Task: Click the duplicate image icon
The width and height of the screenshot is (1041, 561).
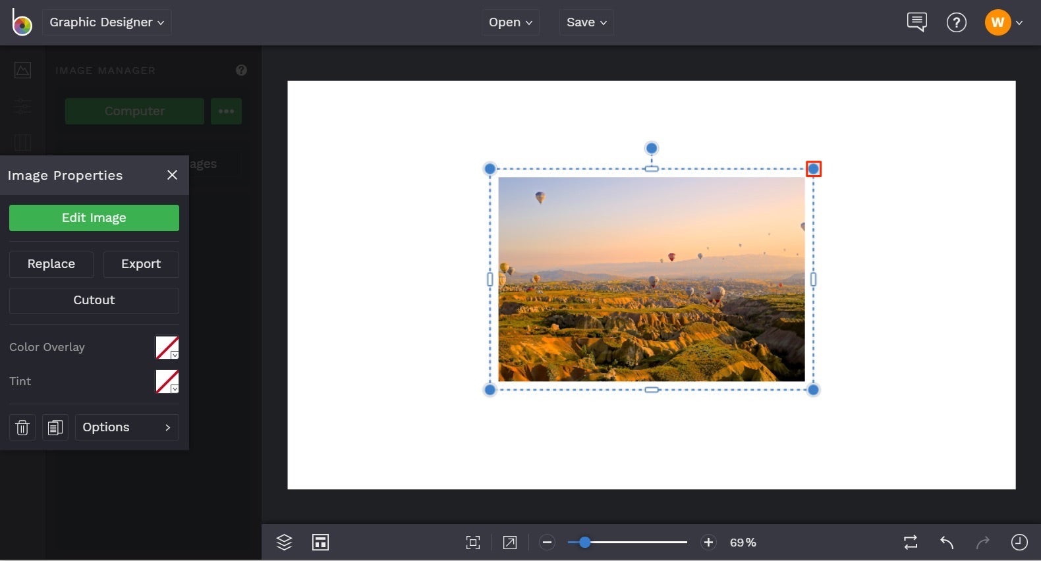Action: tap(55, 427)
